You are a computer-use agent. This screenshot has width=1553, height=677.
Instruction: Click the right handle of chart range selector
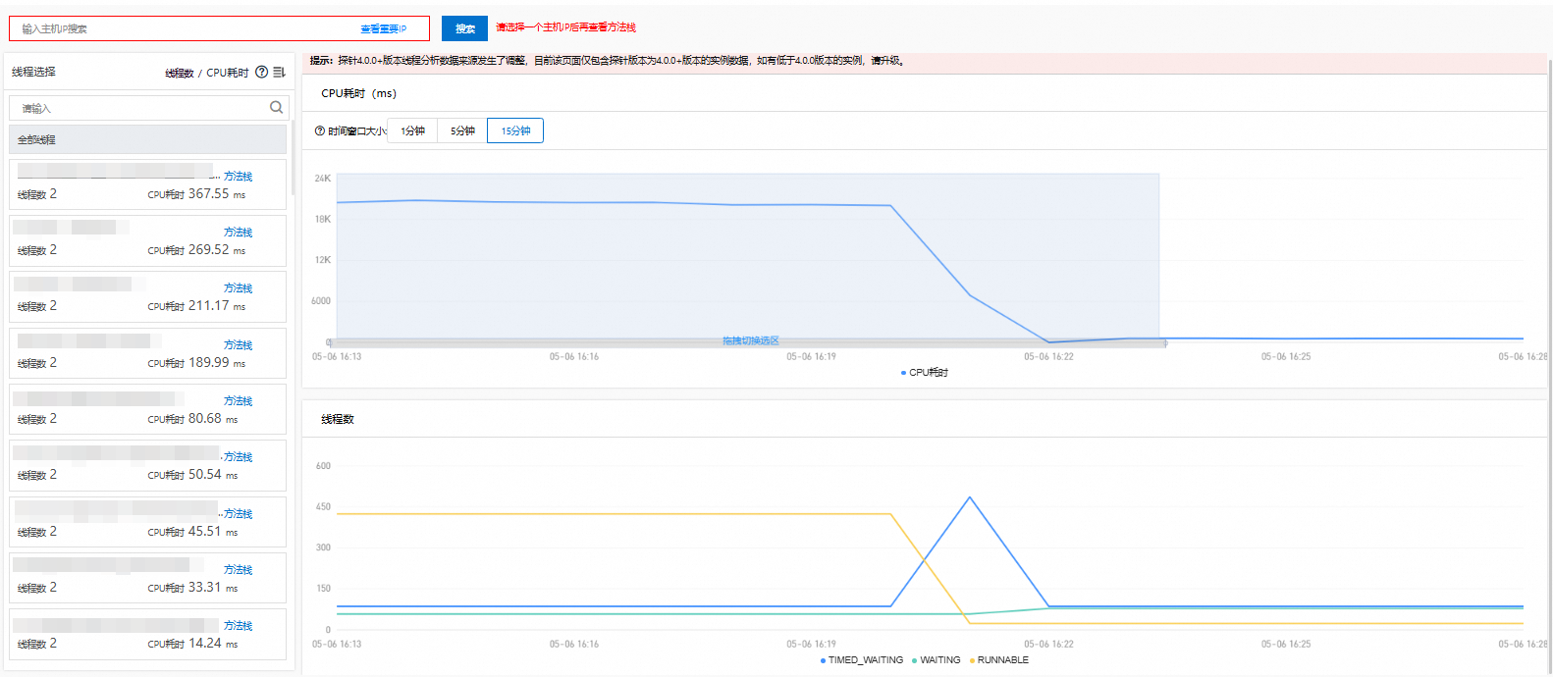coord(1165,342)
